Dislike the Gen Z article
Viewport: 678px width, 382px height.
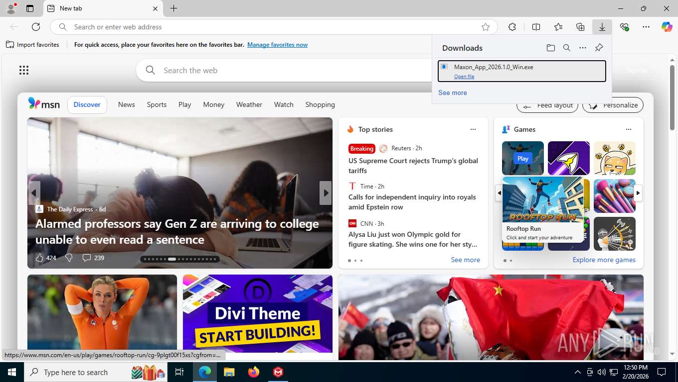(69, 258)
